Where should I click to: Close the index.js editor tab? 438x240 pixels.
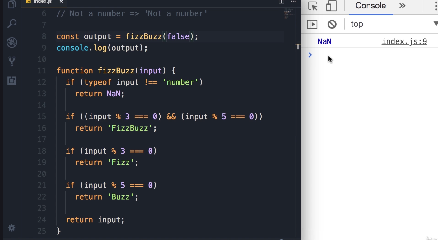pos(61,2)
